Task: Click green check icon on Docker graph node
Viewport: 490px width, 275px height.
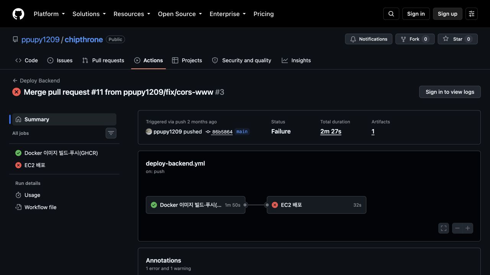Action: pyautogui.click(x=154, y=205)
